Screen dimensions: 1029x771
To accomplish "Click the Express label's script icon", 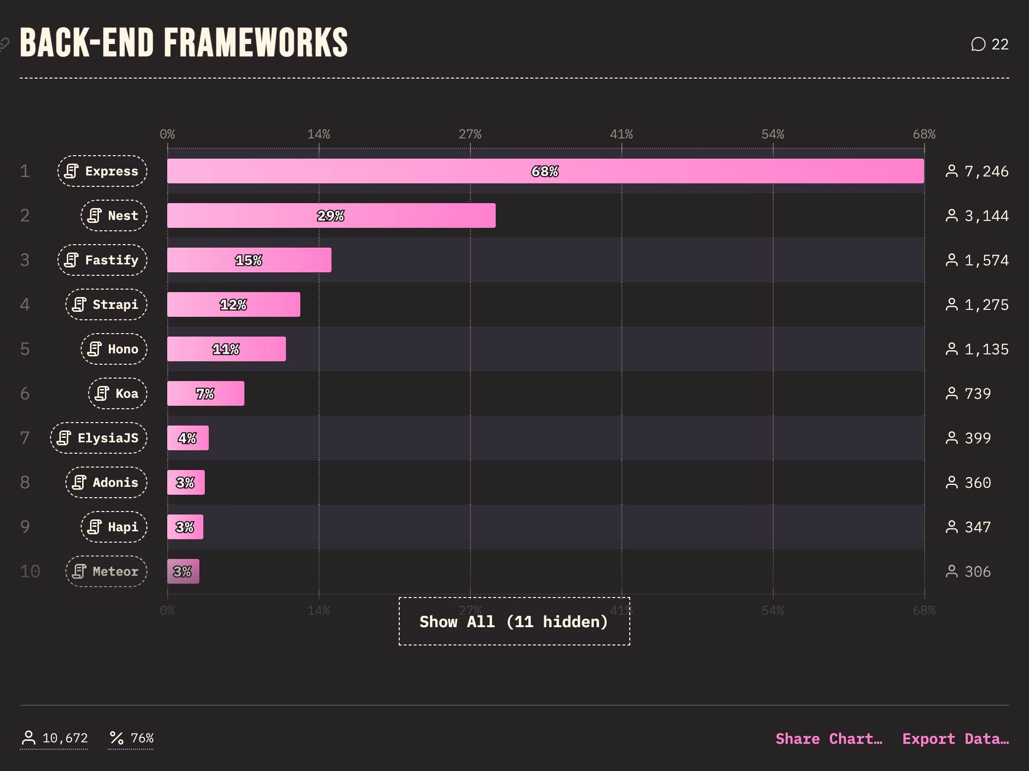I will pos(71,171).
